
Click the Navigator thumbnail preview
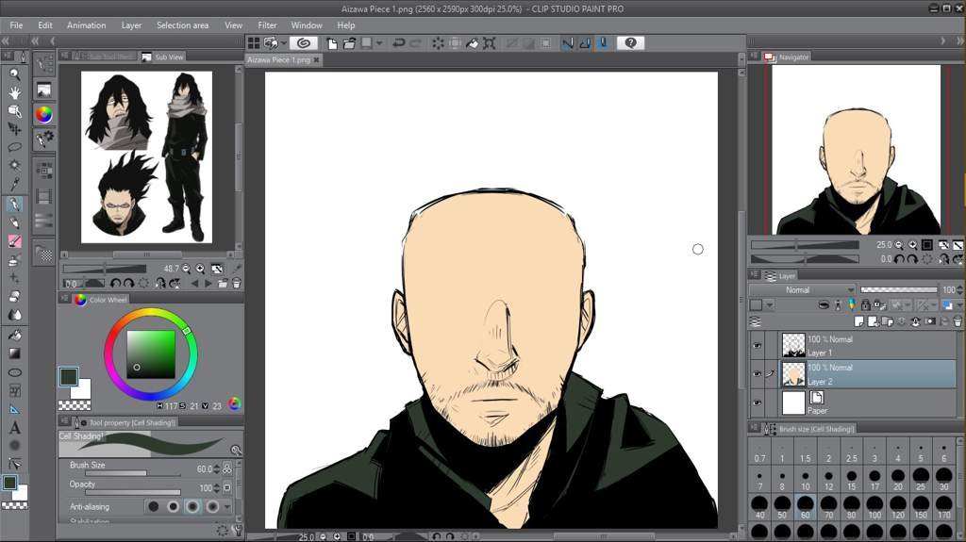(857, 150)
